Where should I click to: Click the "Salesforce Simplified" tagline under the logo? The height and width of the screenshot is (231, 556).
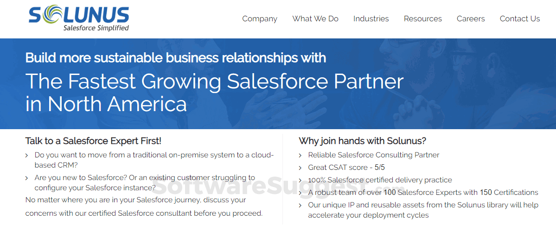(96, 28)
